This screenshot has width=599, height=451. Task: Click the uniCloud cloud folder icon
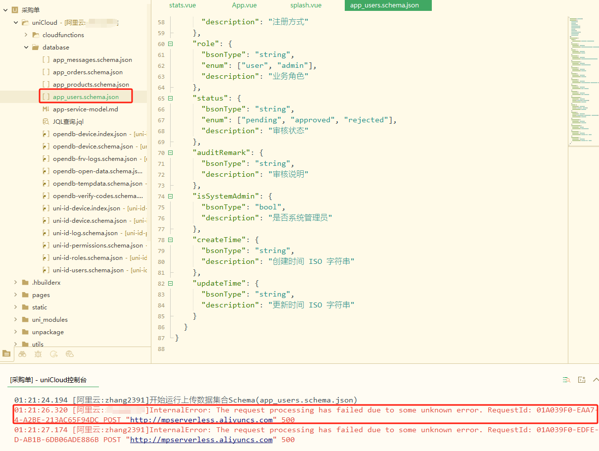point(25,22)
